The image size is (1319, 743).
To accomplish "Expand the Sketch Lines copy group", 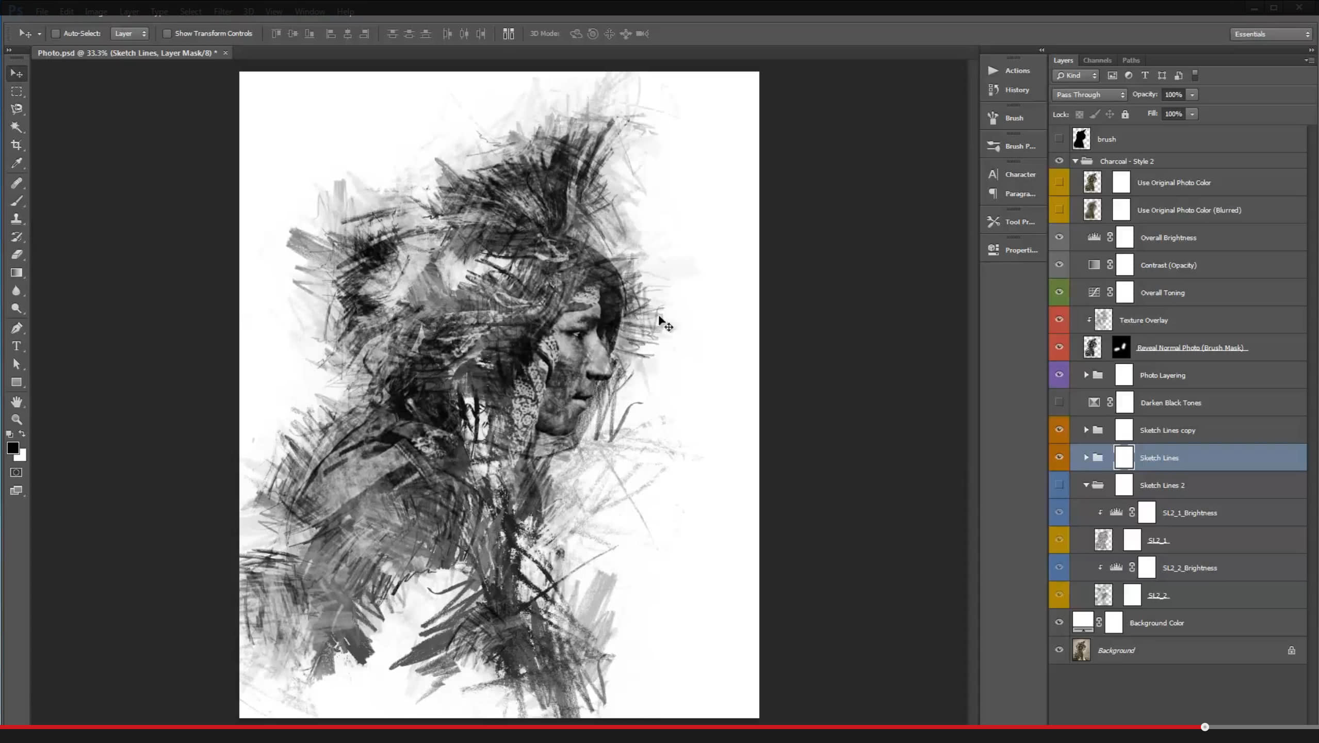I will pyautogui.click(x=1086, y=430).
